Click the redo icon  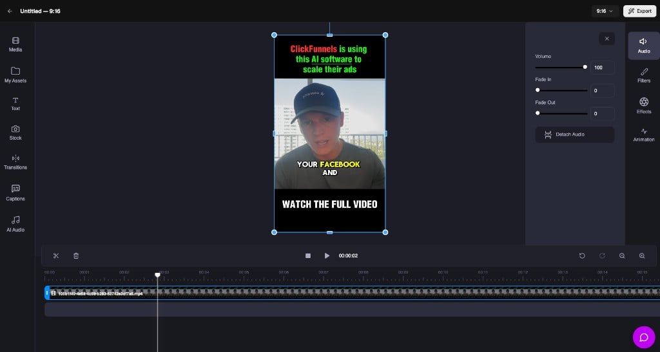602,256
